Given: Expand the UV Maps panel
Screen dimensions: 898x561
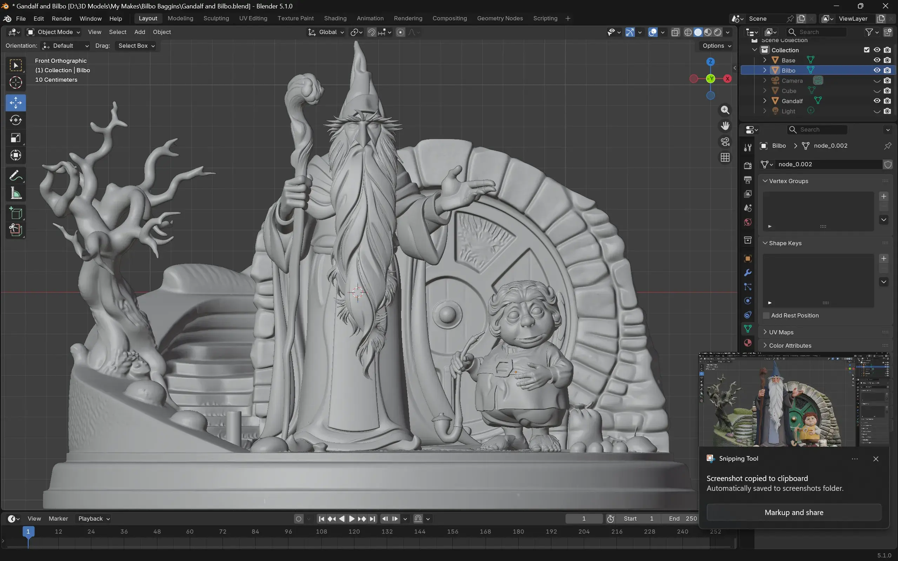Looking at the screenshot, I should click(781, 332).
